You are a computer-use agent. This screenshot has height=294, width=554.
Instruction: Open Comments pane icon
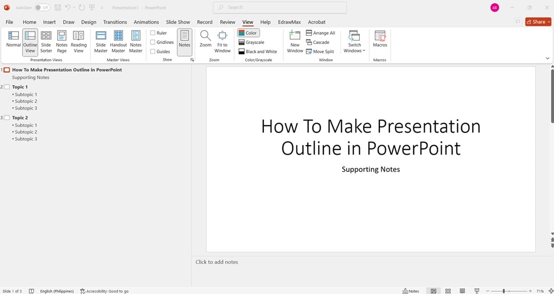[518, 22]
